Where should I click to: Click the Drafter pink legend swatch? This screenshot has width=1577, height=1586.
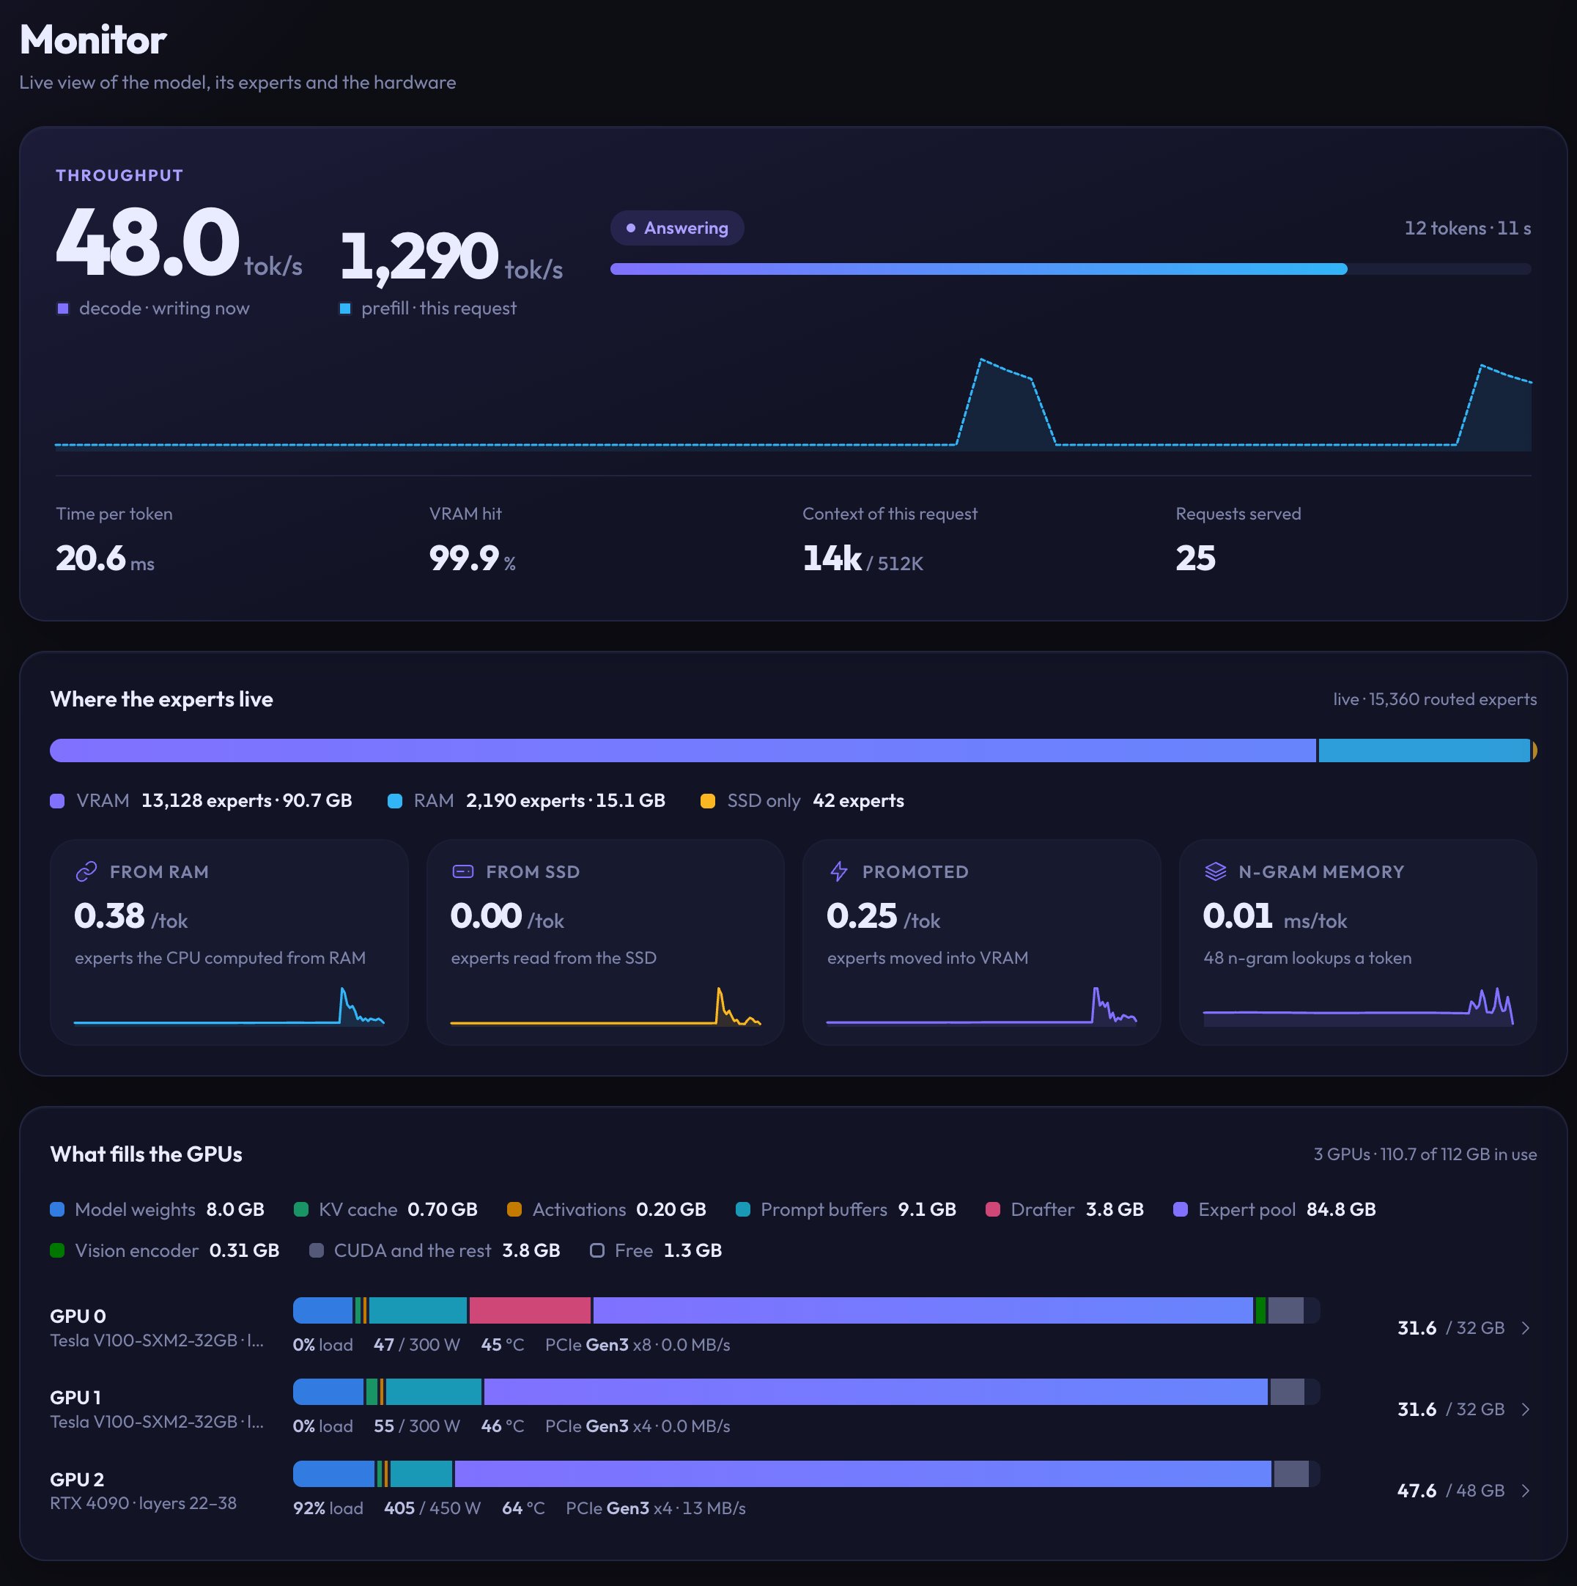992,1209
